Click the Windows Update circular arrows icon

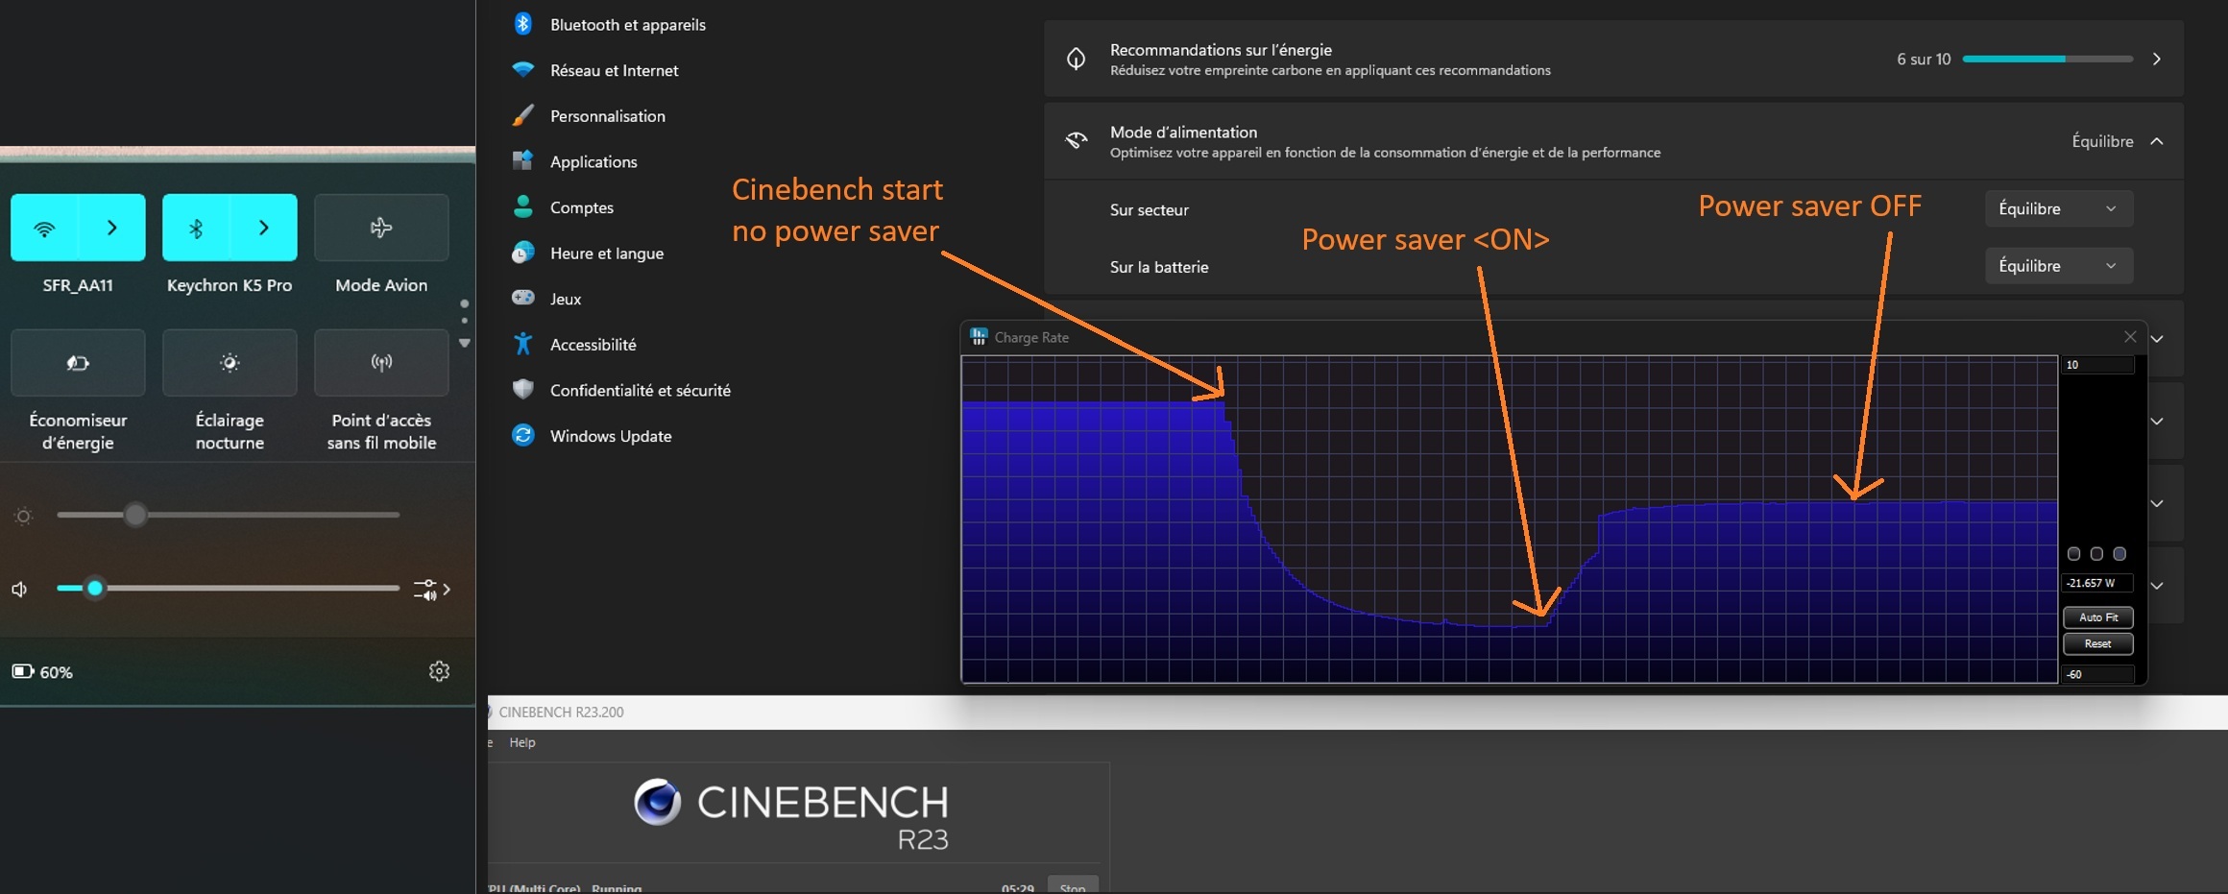522,435
